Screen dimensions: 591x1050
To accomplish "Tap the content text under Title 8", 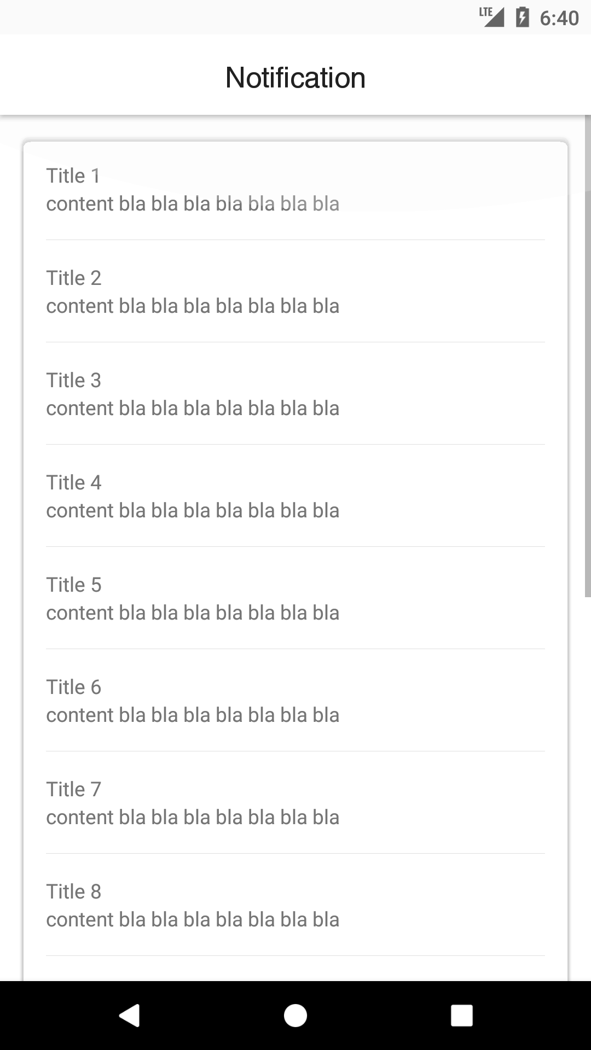I will (193, 919).
